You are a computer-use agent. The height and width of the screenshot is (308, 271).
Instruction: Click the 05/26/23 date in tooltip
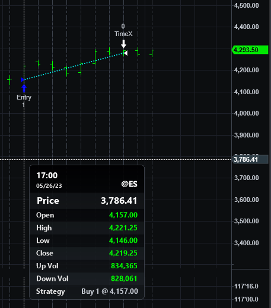[x=49, y=186]
